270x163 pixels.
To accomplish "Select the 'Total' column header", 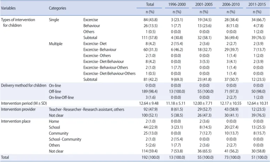I will pos(150,4).
